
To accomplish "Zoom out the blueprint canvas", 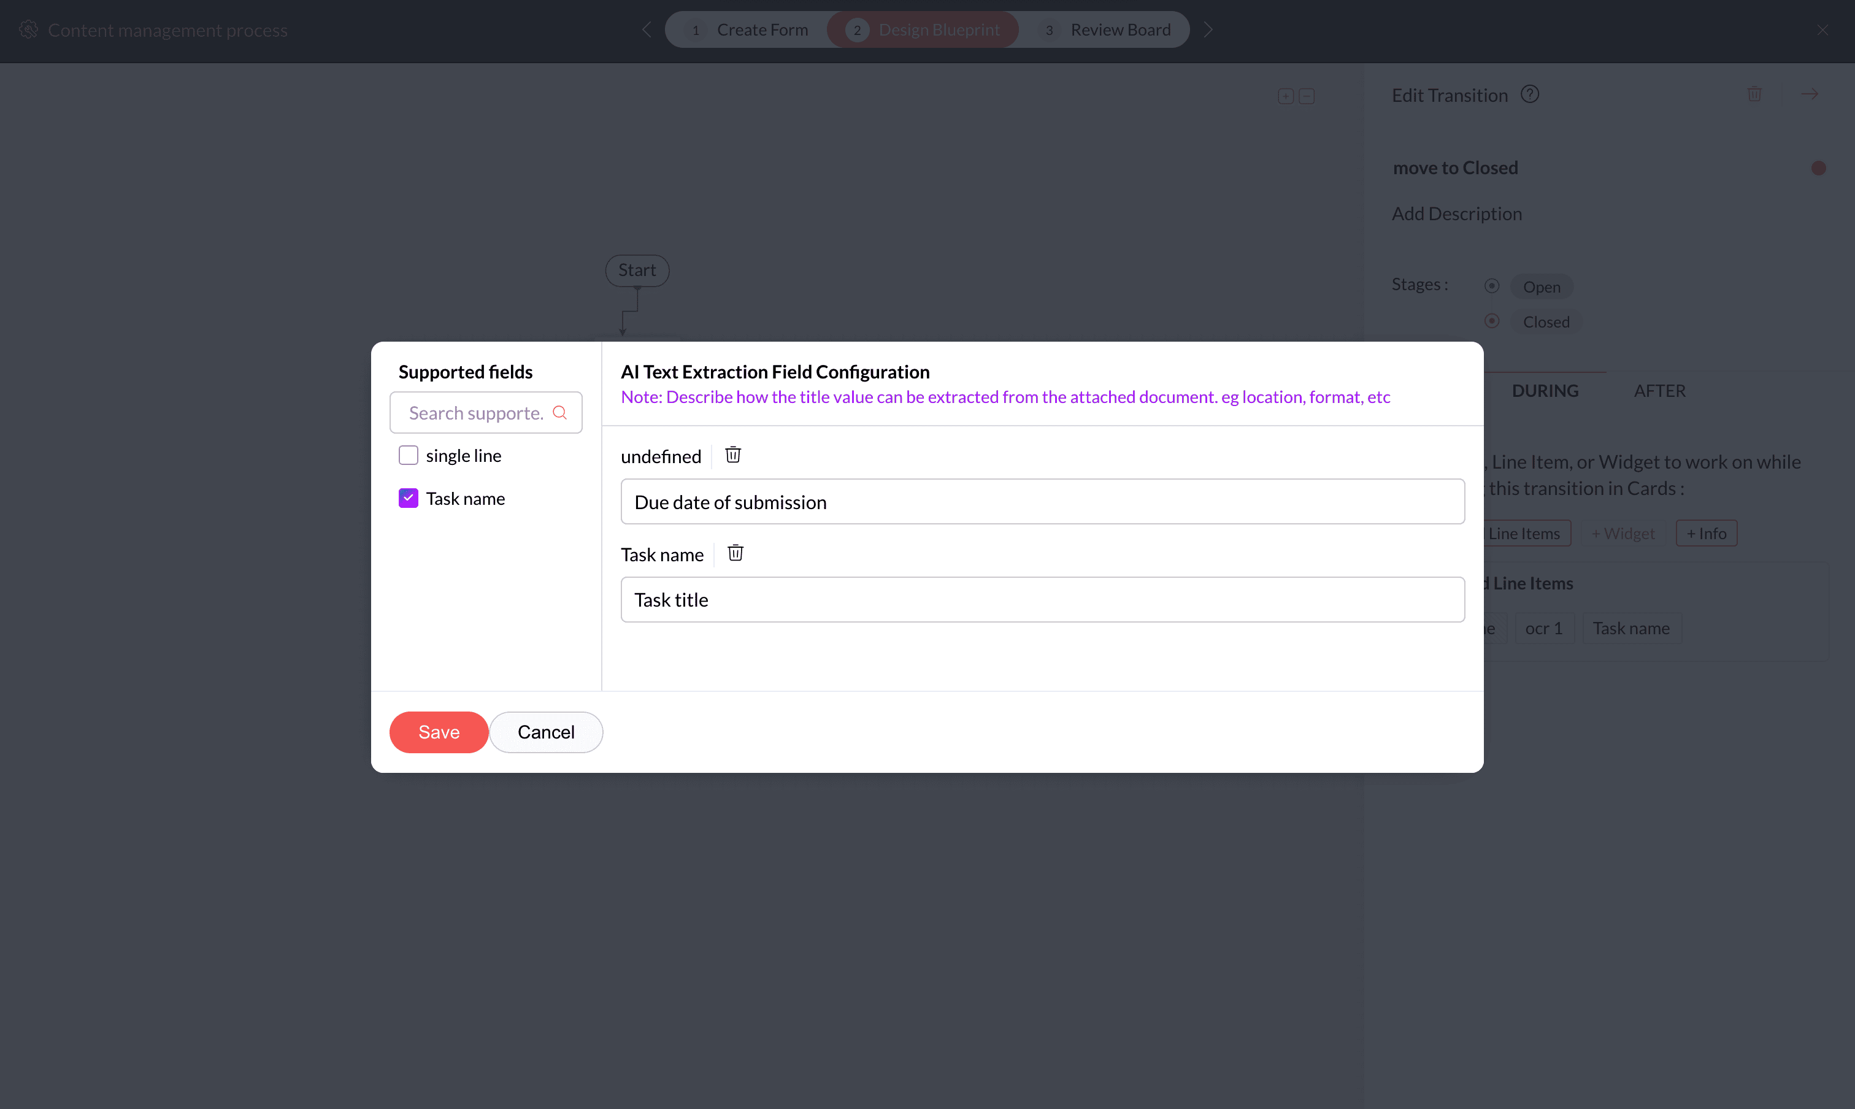I will (x=1305, y=96).
